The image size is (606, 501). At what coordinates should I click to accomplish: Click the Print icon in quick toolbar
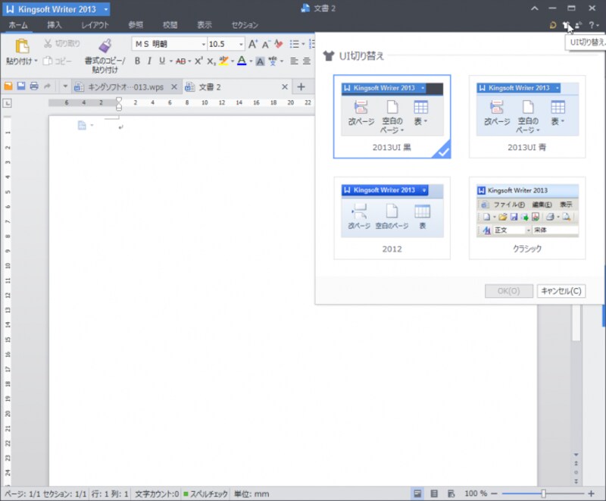pos(34,87)
